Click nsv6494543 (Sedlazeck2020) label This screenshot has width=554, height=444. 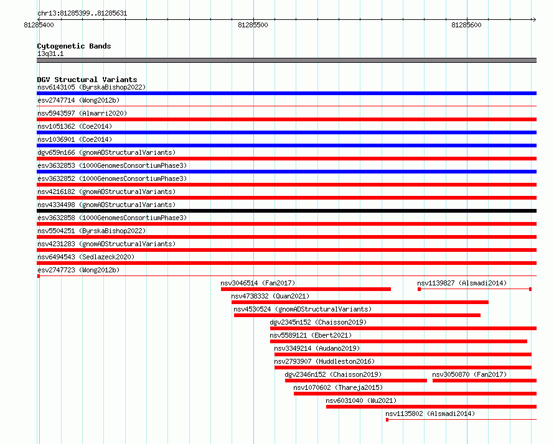coord(86,257)
